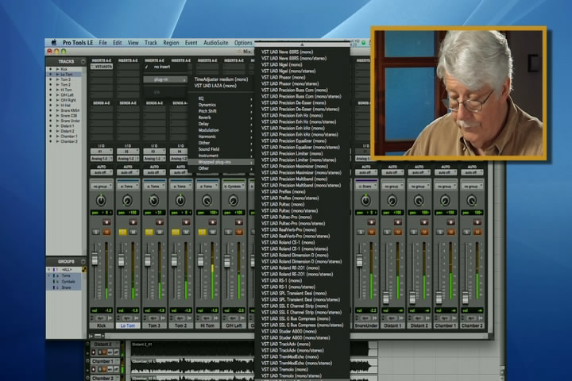Click the Distant 2 channel volume fader
This screenshot has width=572, height=381.
pyautogui.click(x=412, y=298)
